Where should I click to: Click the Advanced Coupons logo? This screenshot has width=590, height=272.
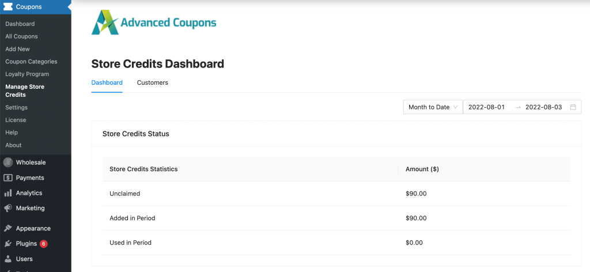click(154, 22)
